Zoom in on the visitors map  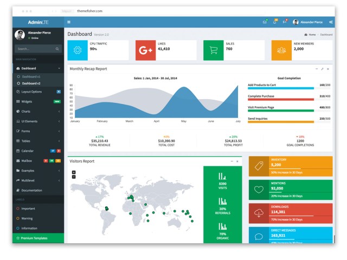[x=74, y=172]
